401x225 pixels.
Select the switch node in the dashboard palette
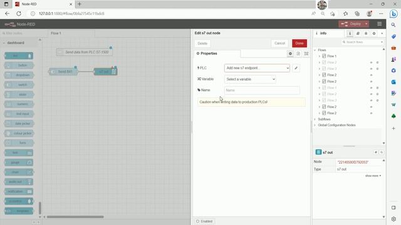pyautogui.click(x=19, y=85)
